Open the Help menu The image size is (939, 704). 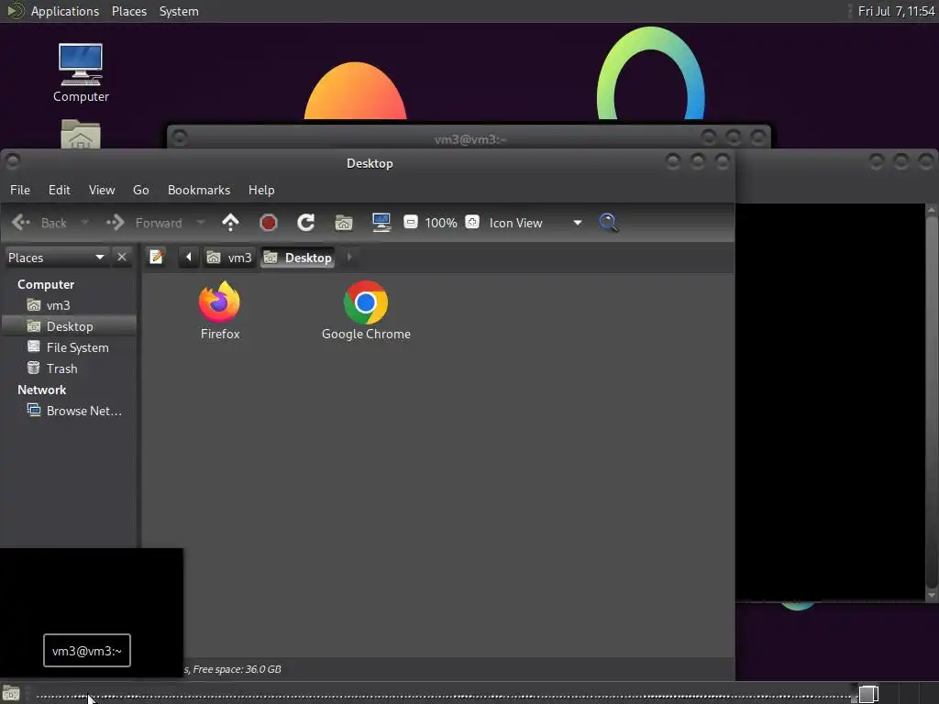coord(261,190)
